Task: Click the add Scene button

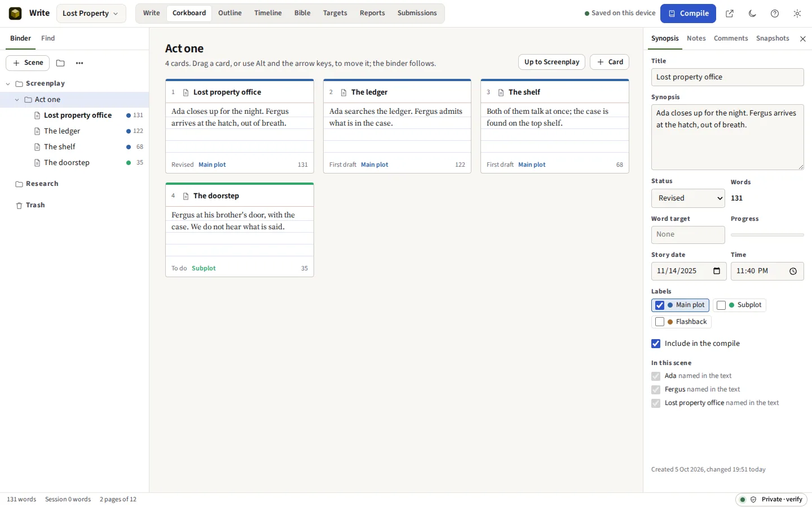Action: coord(28,63)
